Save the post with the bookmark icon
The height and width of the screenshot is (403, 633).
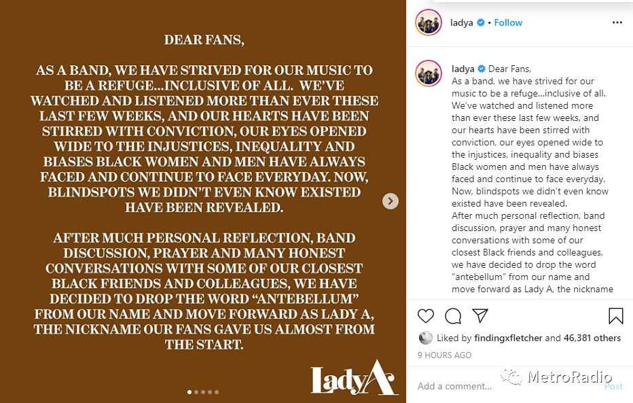[615, 316]
